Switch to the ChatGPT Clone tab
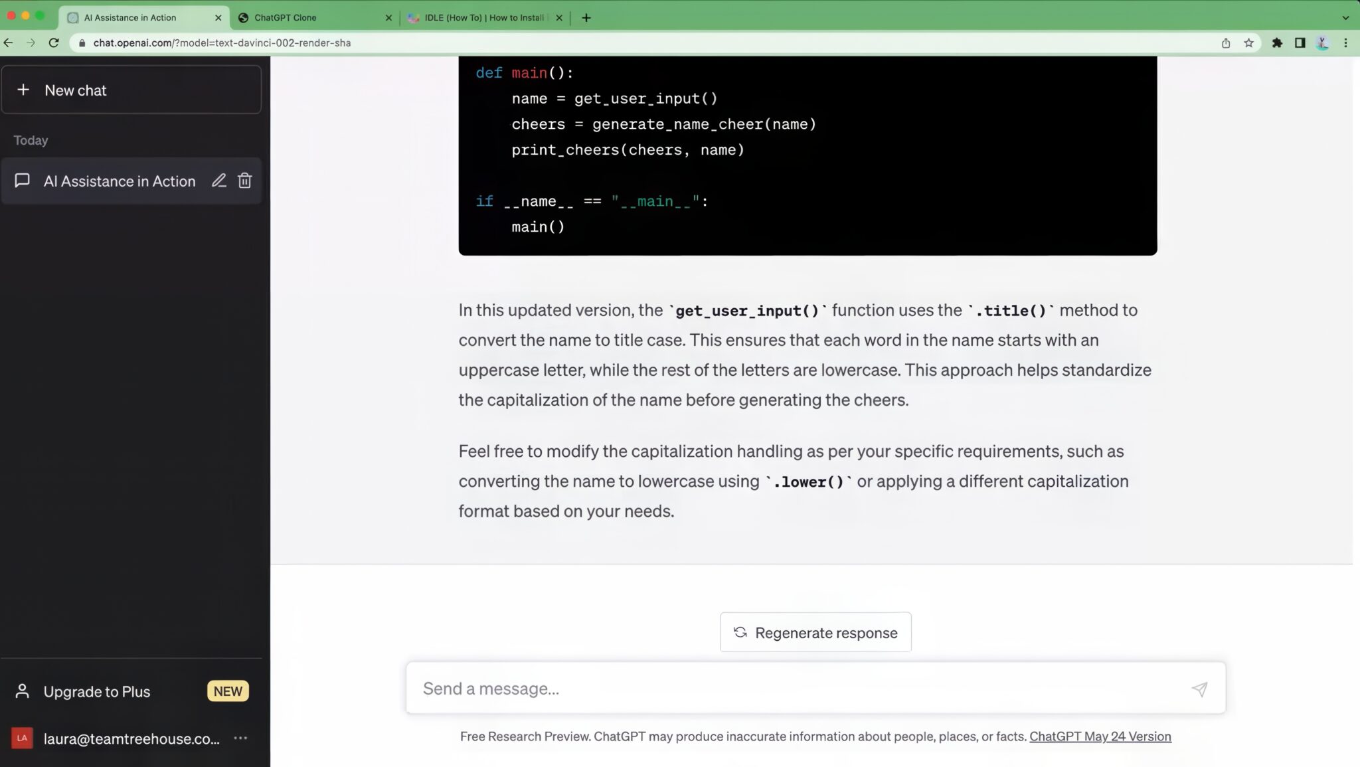Viewport: 1360px width, 767px height. (312, 18)
